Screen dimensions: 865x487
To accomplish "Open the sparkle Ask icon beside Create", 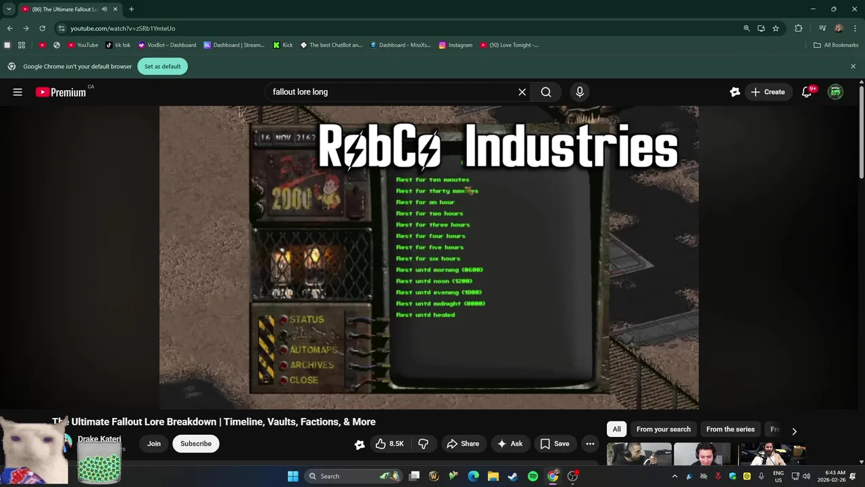I will tap(735, 92).
